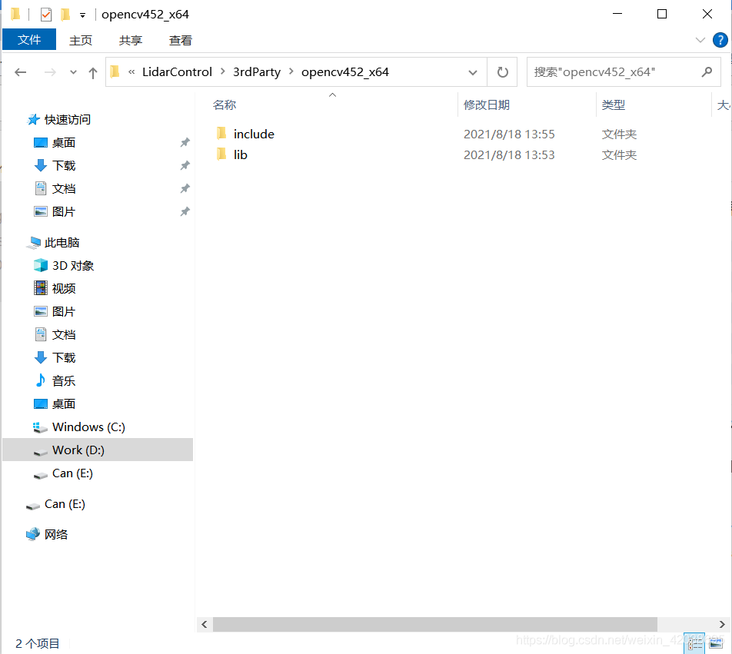Navigate to LidarControl in the breadcrumb
Screen dimensions: 732x654
177,71
